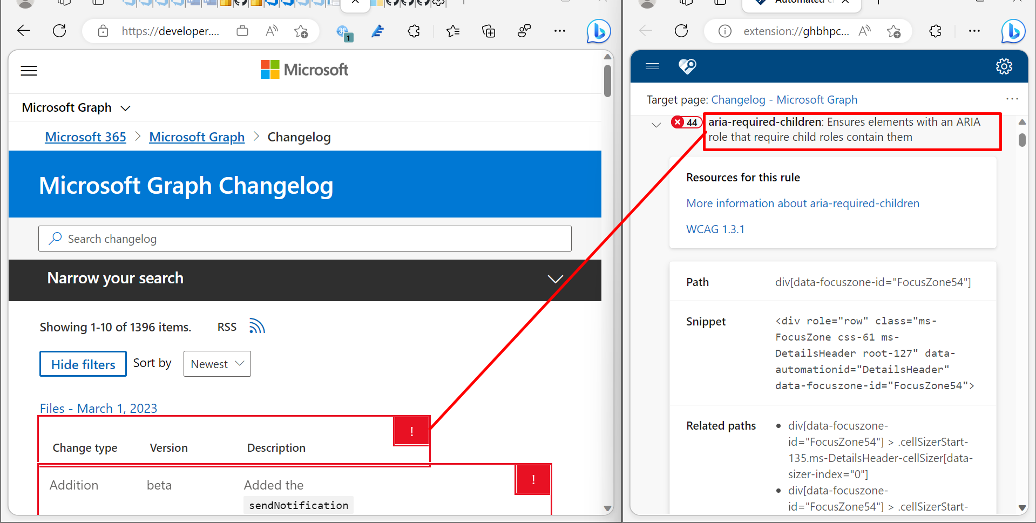Open Accessibility Insights settings gear
The image size is (1036, 523).
click(x=1004, y=66)
